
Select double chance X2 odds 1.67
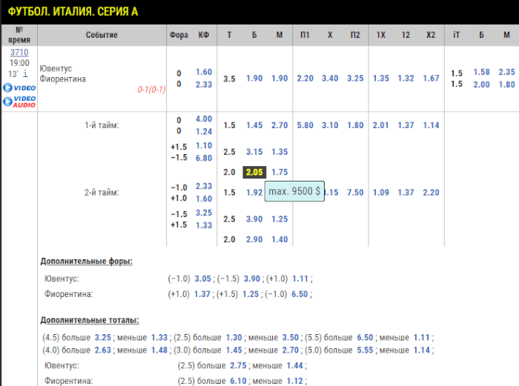click(x=431, y=79)
